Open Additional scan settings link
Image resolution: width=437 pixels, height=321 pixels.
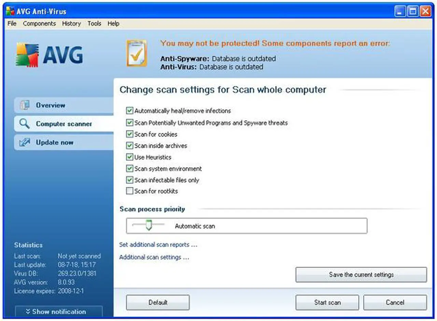[154, 257]
